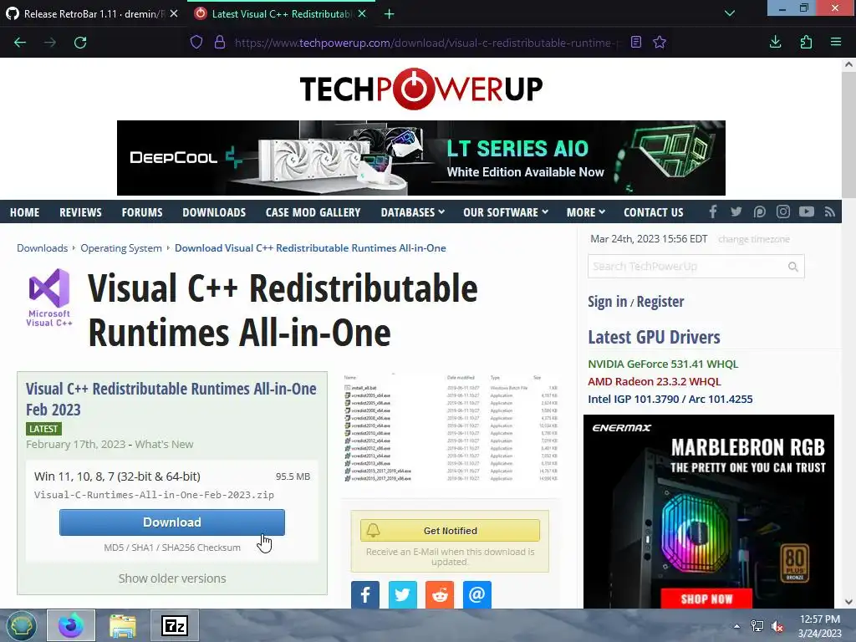Open the browser downloads panel icon
The image size is (856, 642).
pos(775,42)
